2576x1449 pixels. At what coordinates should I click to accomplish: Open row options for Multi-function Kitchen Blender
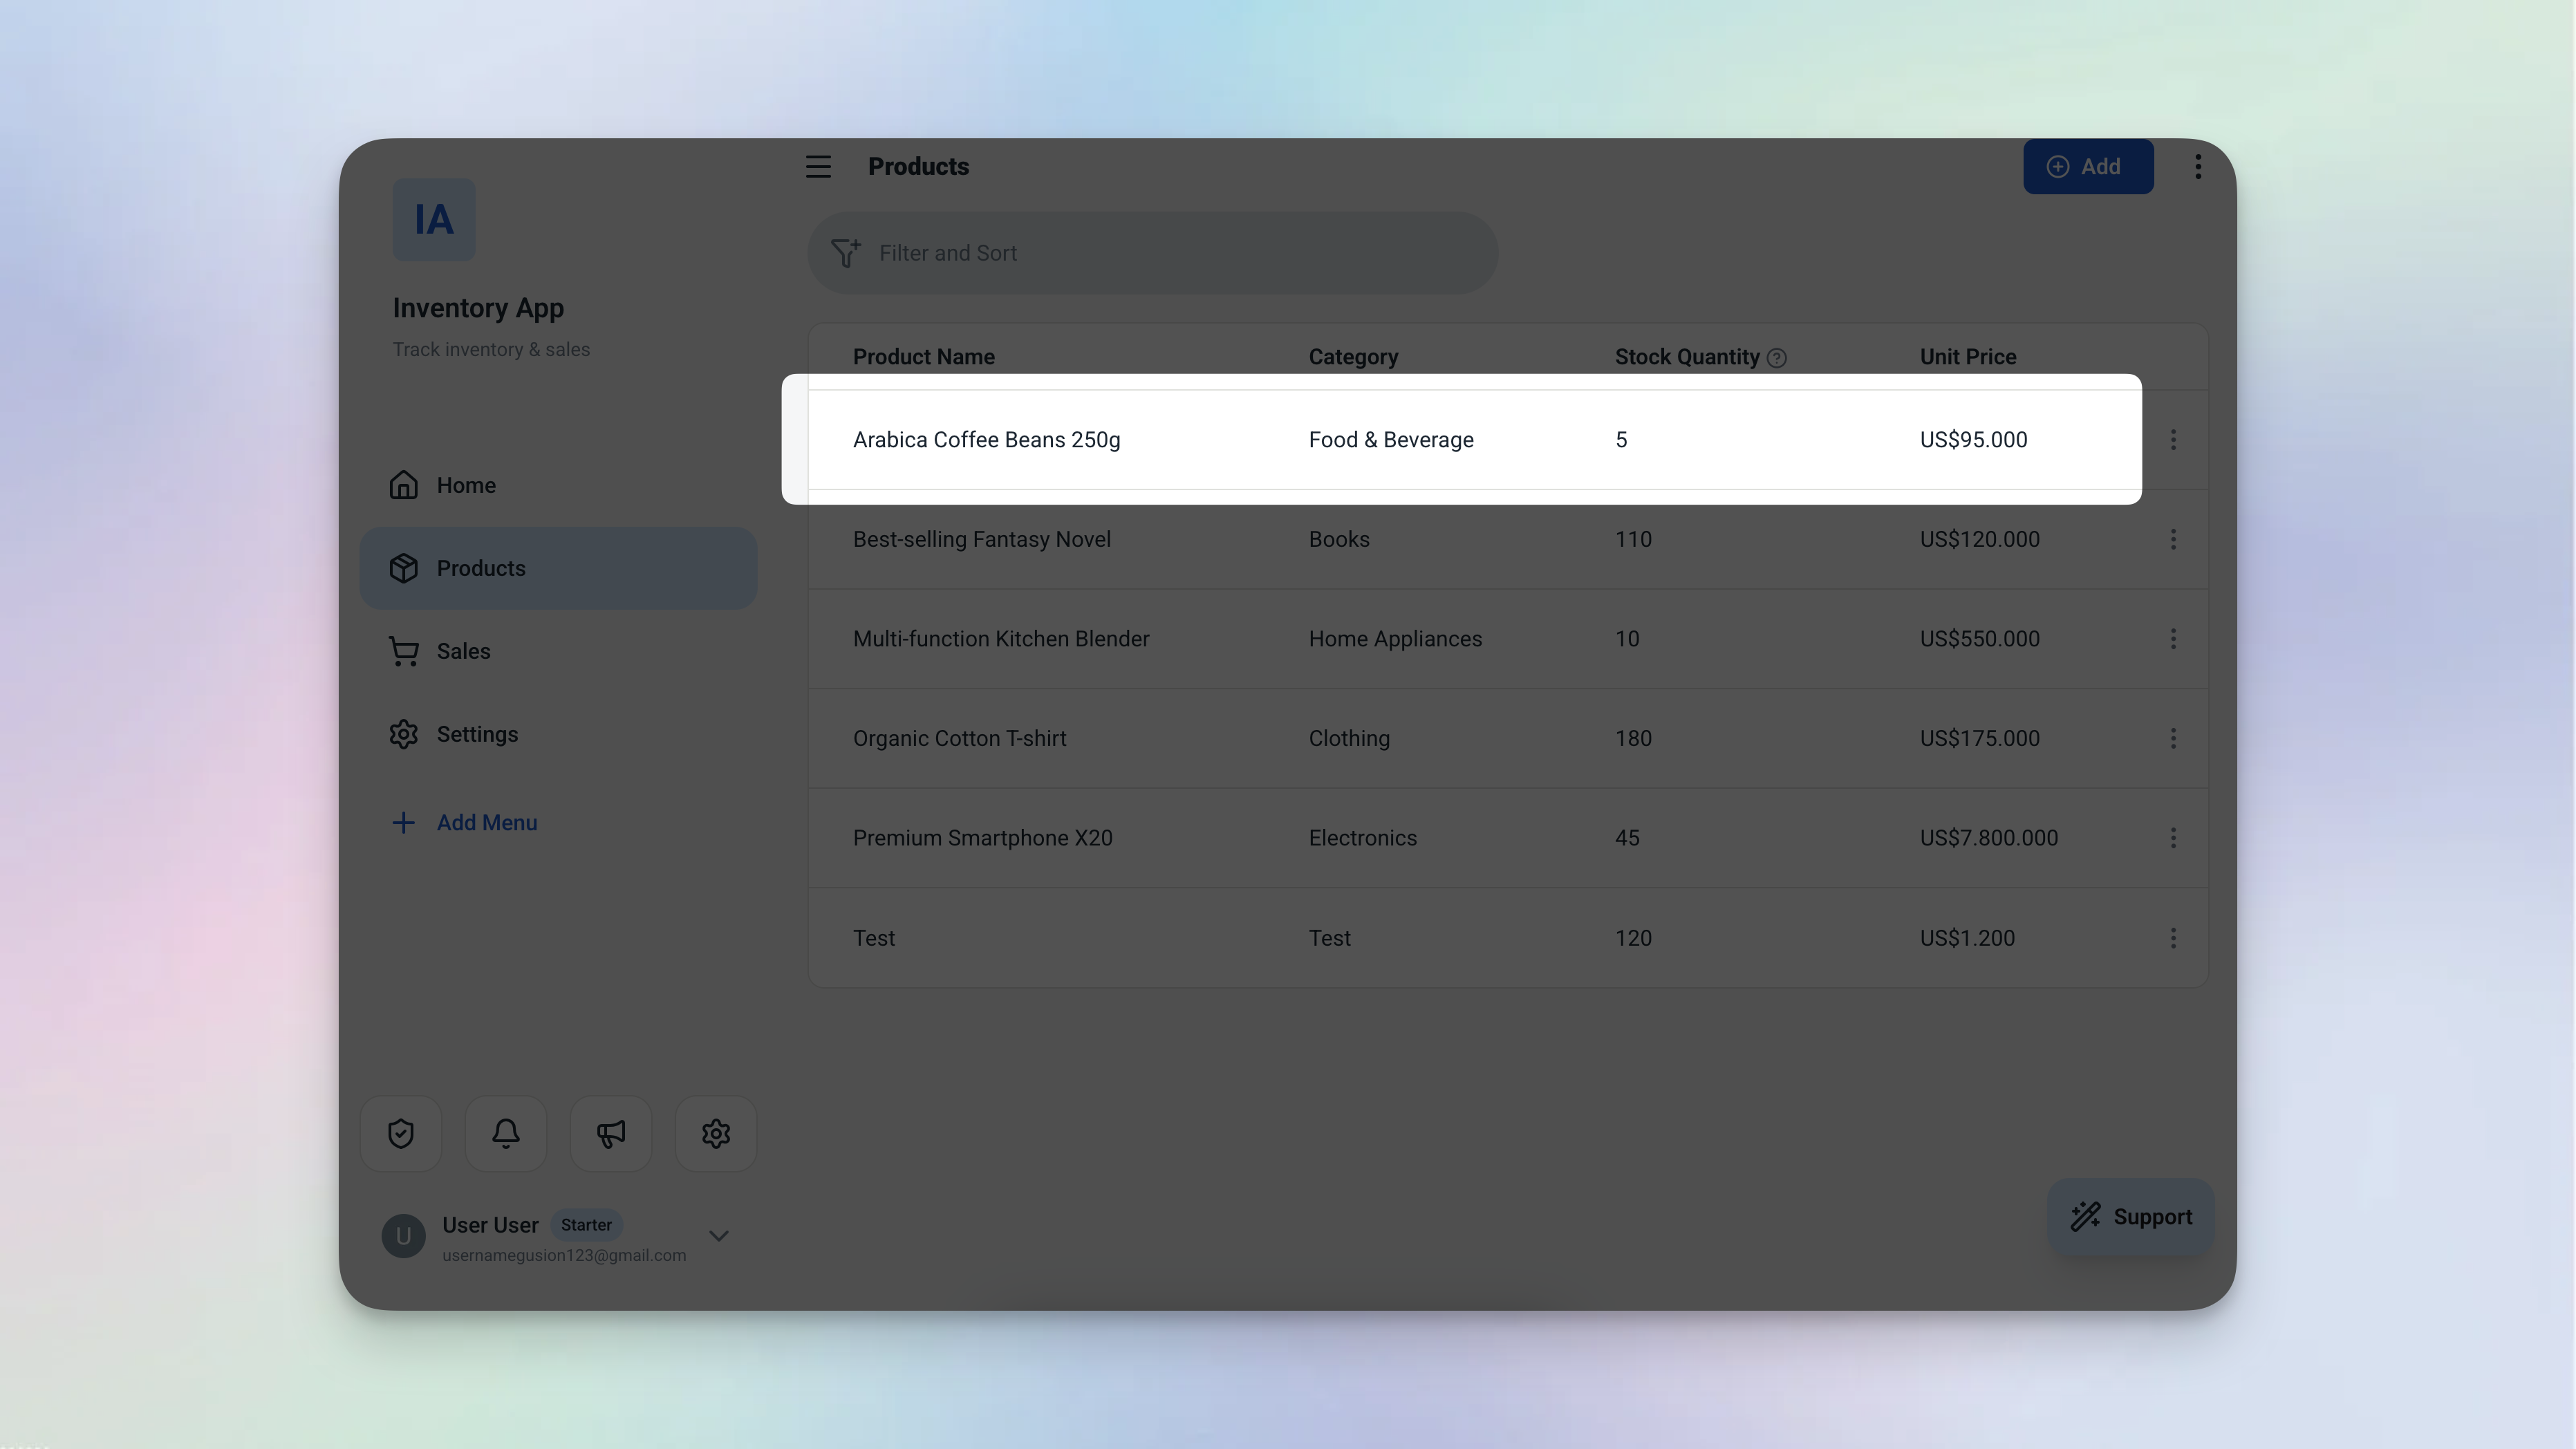[2173, 639]
